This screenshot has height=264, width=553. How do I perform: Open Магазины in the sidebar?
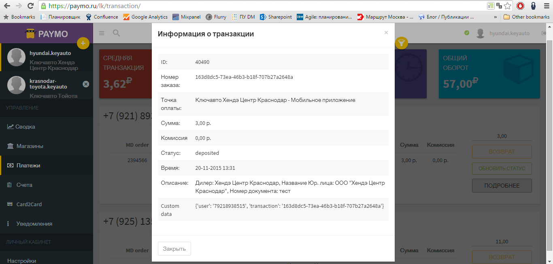[x=47, y=146]
